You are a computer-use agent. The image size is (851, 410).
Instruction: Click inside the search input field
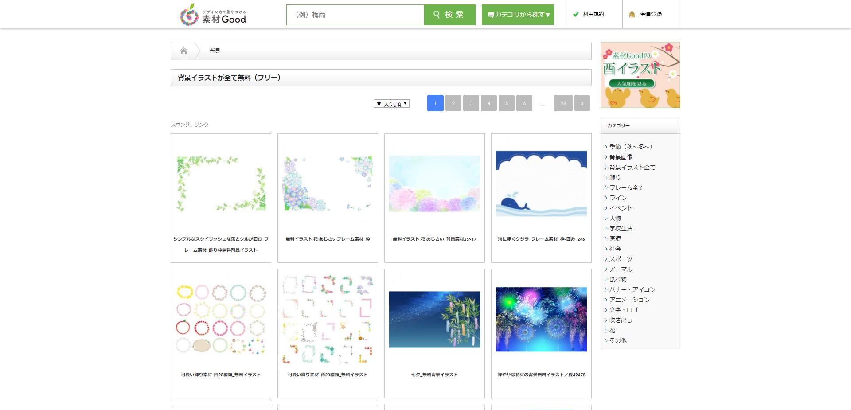pyautogui.click(x=355, y=15)
